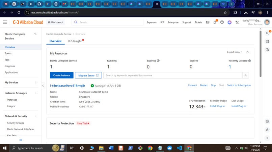Open GitHub pinned browser tab
The image size is (272, 152).
(39, 4)
